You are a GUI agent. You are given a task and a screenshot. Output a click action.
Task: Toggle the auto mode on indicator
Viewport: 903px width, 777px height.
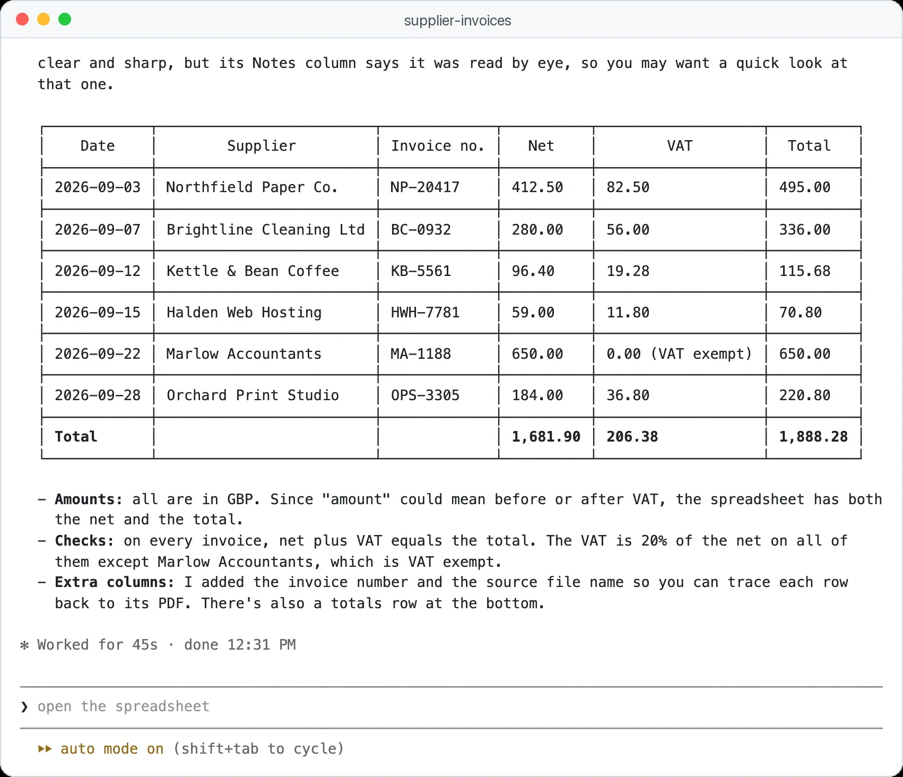click(112, 749)
